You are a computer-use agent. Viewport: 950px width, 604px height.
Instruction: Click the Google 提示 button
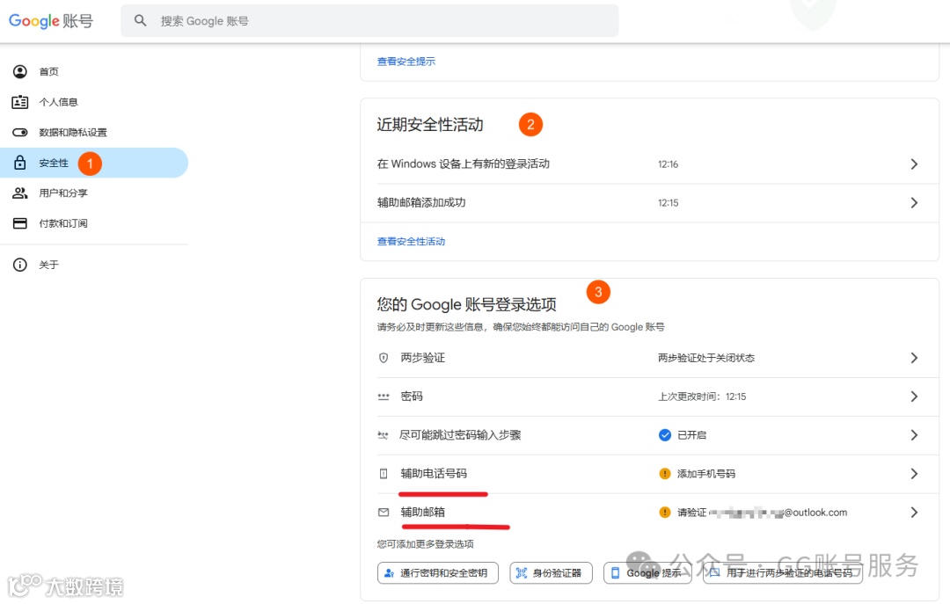click(647, 573)
